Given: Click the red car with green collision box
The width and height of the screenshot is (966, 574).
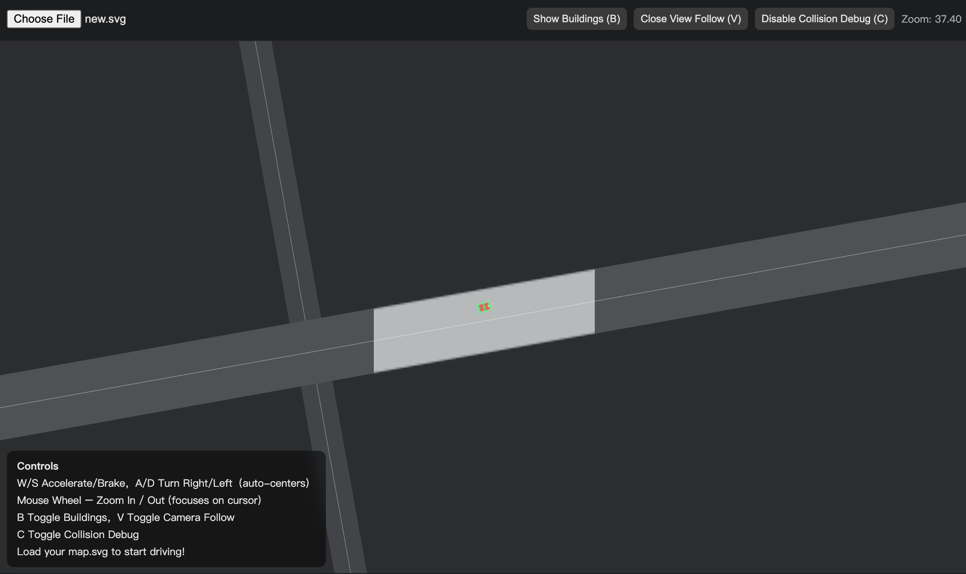Looking at the screenshot, I should 484,307.
